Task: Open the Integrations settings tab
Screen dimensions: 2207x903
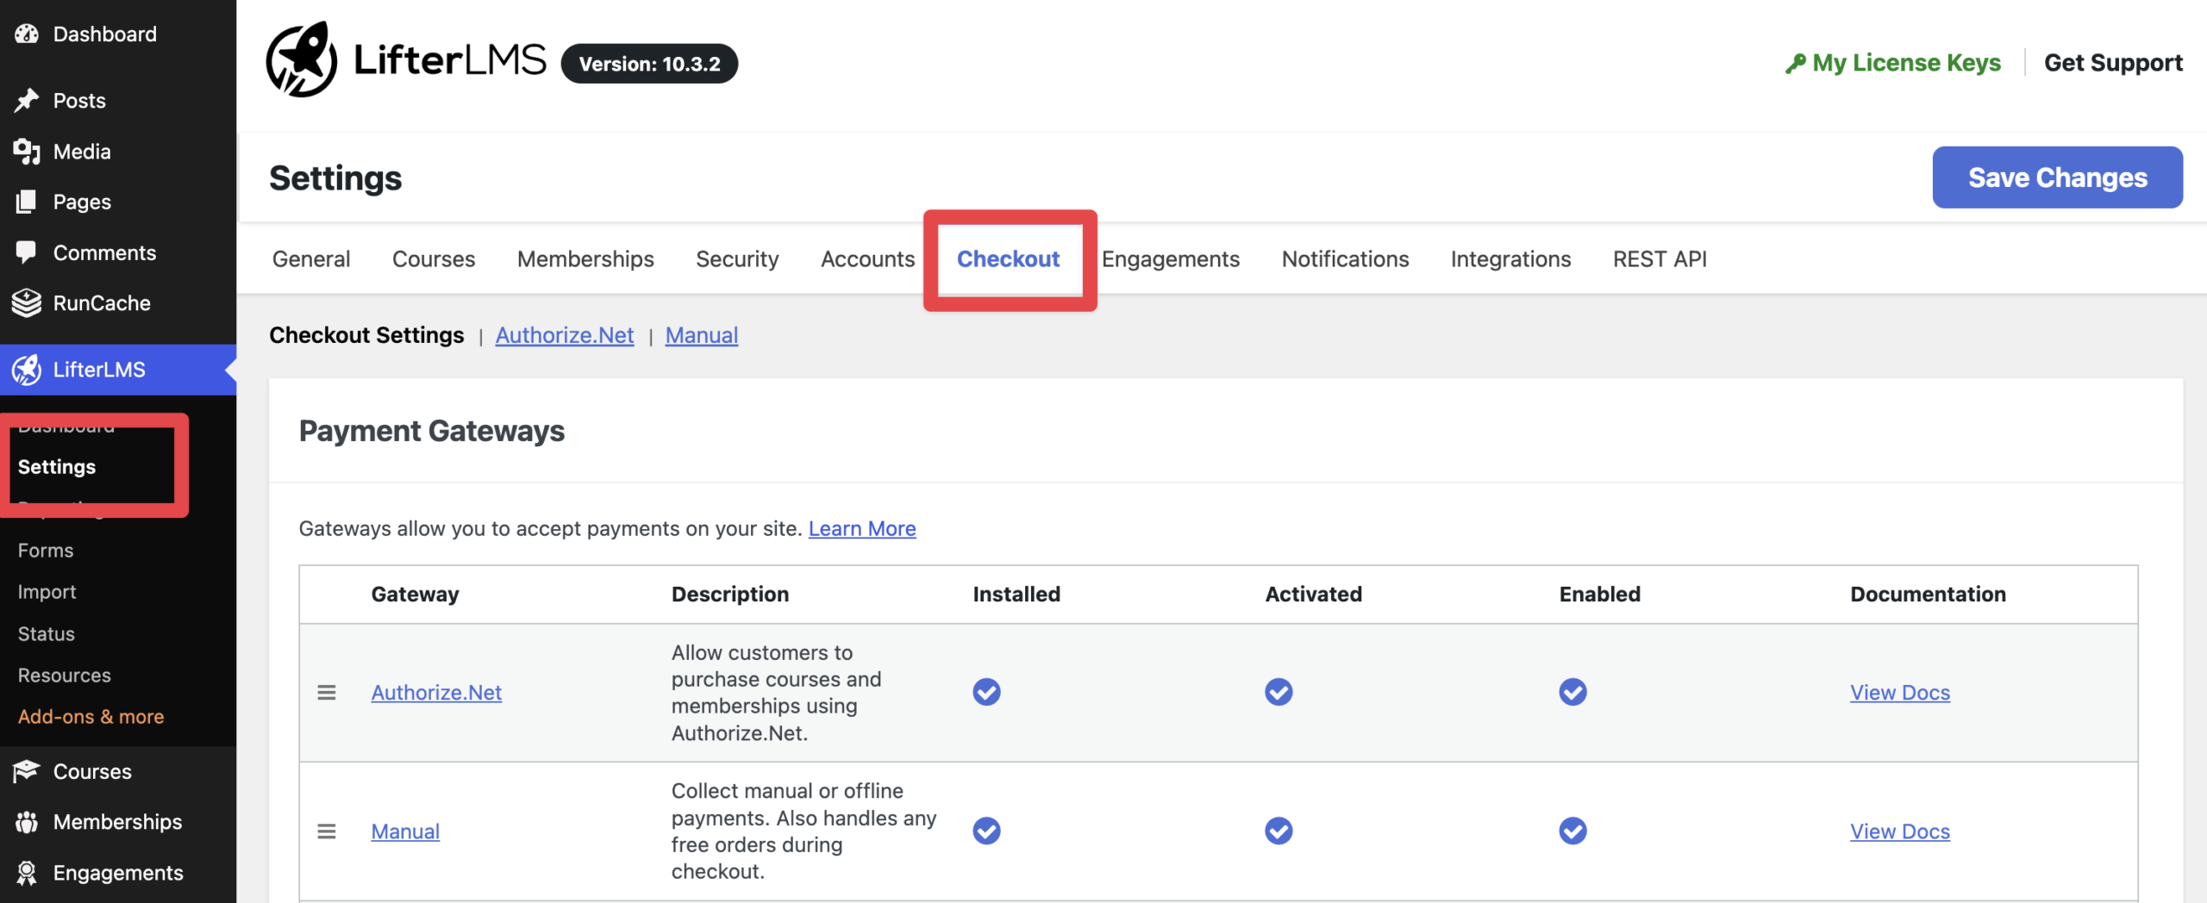Action: tap(1510, 258)
